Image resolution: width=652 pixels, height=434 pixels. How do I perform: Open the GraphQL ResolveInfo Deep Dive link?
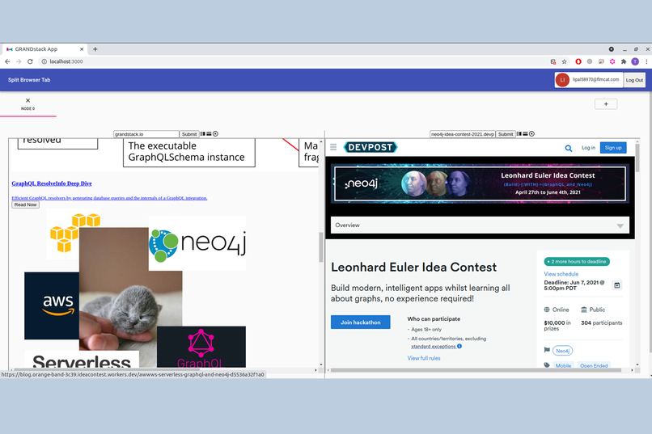(x=52, y=183)
